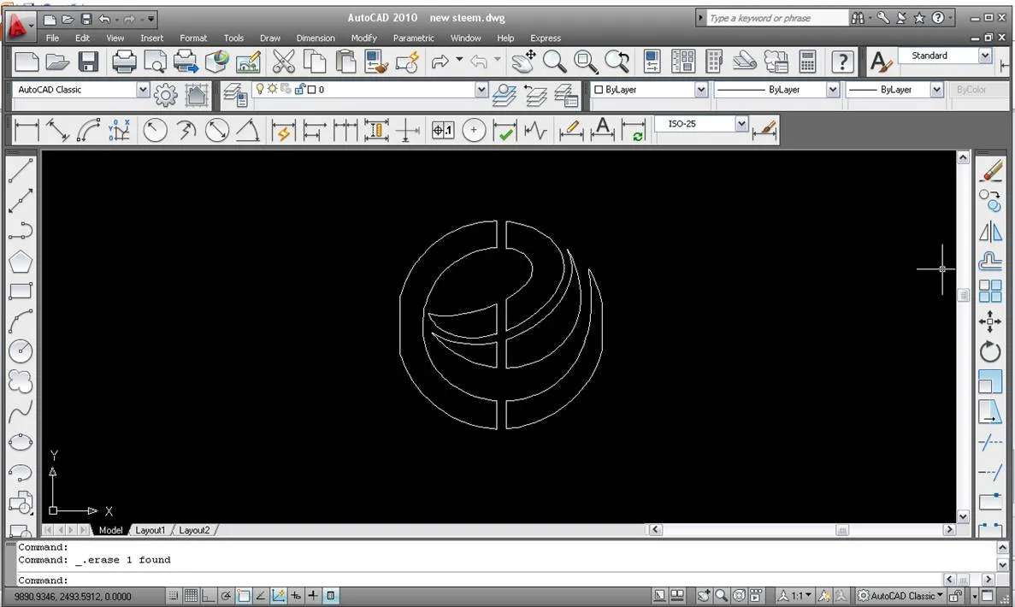Select the Linear dimension tool
The height and width of the screenshot is (607, 1015).
pos(26,130)
